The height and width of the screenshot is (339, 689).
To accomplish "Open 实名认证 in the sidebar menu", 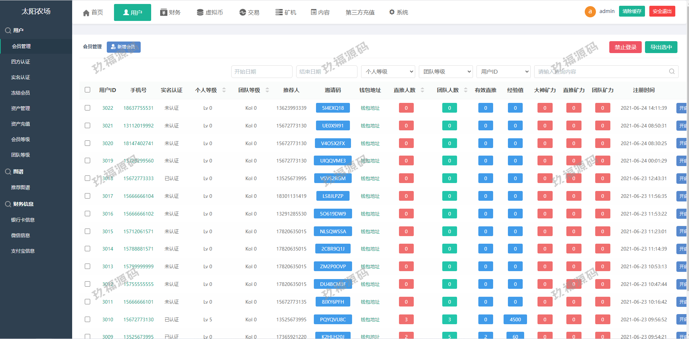I will [21, 77].
